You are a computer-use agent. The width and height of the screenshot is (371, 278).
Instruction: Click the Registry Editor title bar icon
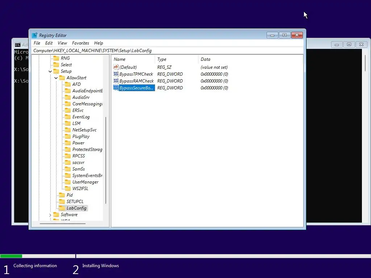[34, 35]
